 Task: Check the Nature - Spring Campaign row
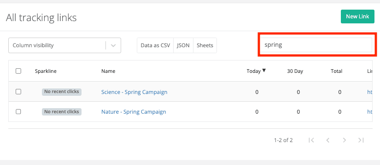[x=18, y=112]
